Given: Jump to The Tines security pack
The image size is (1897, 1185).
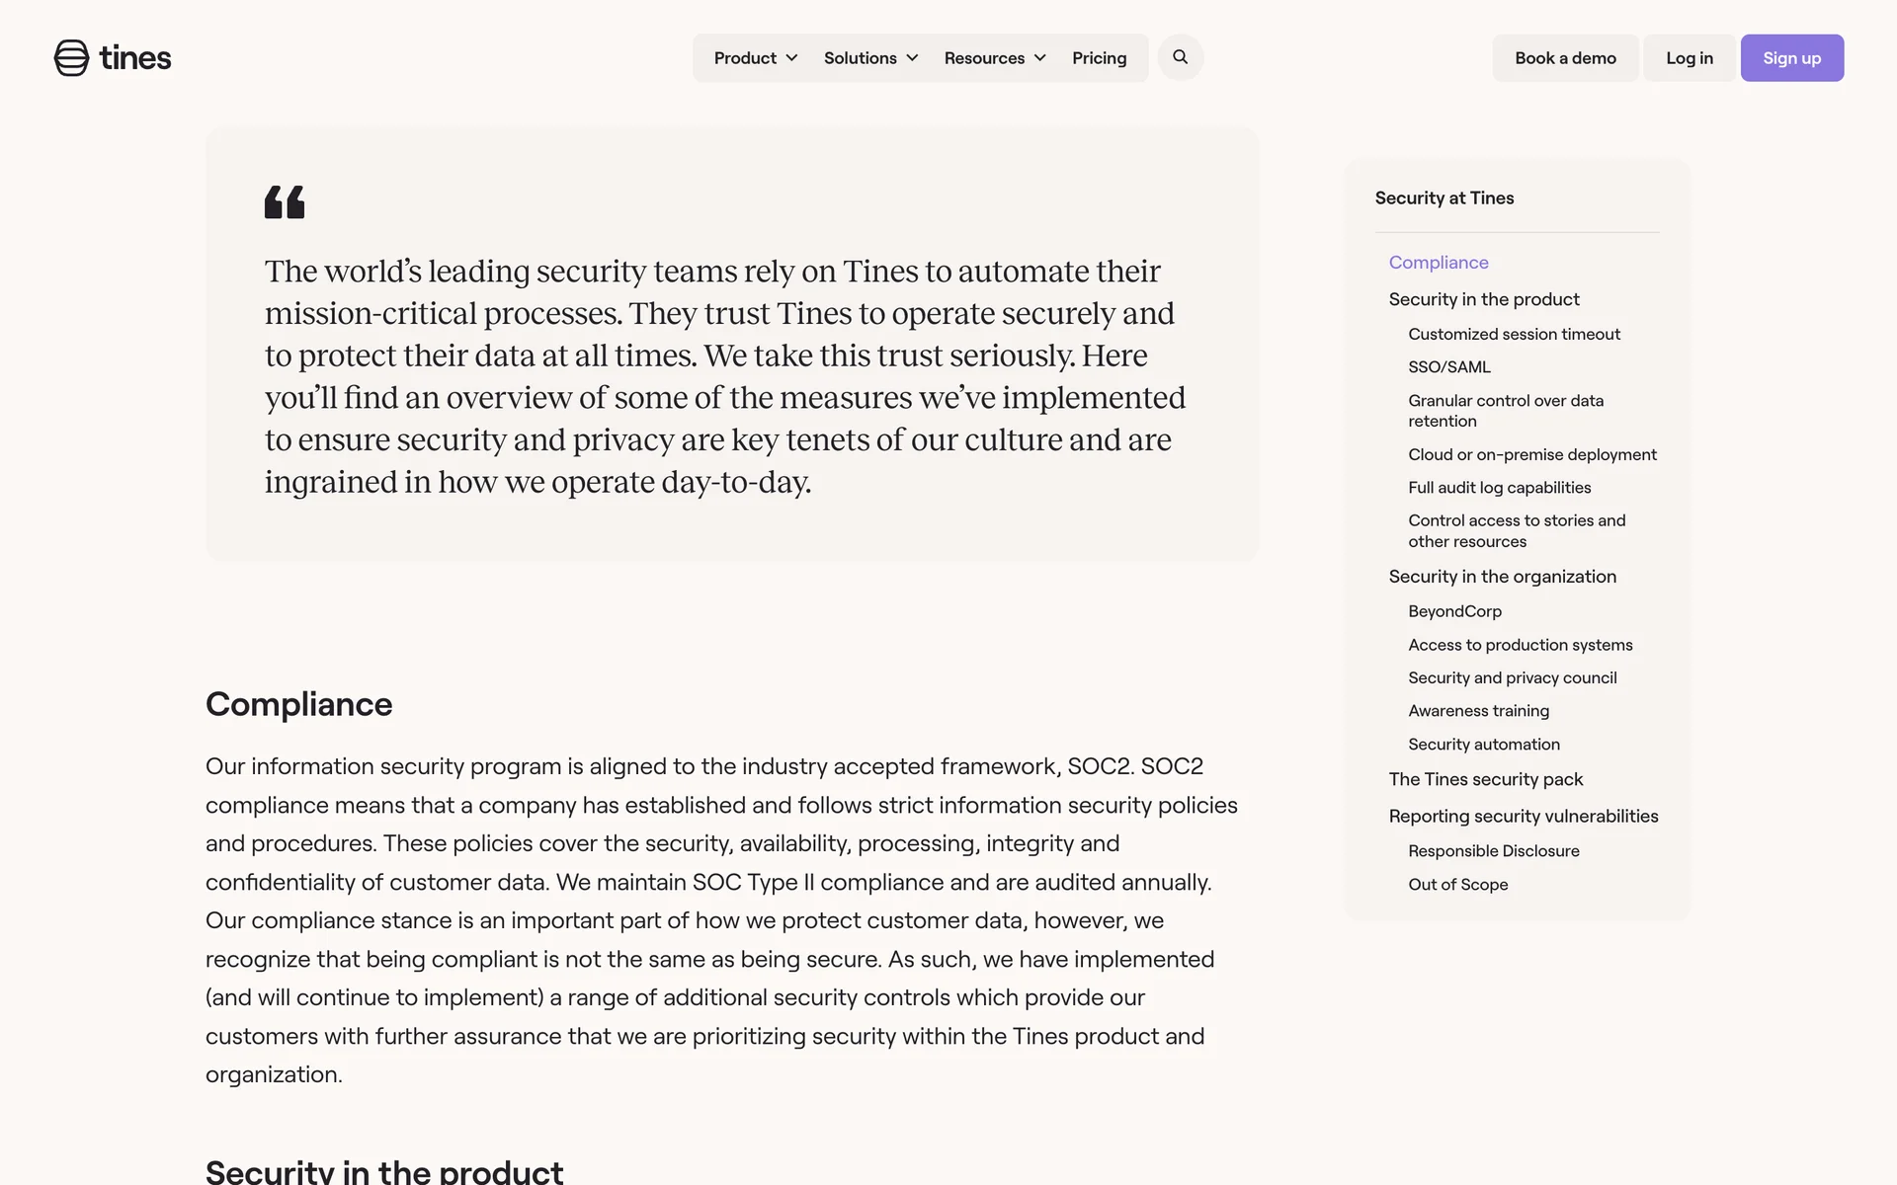Looking at the screenshot, I should click(1485, 779).
